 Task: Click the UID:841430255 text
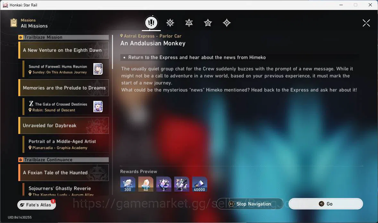coord(20,217)
